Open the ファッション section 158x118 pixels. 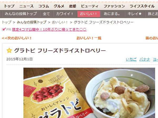(x=114, y=6)
